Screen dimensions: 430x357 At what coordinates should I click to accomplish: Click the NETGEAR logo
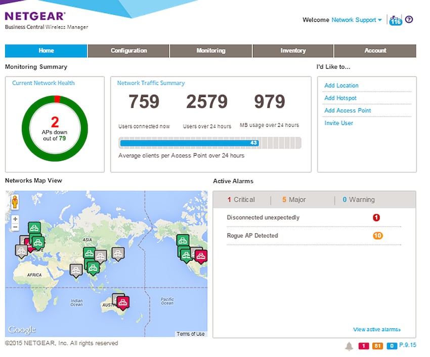(35, 16)
